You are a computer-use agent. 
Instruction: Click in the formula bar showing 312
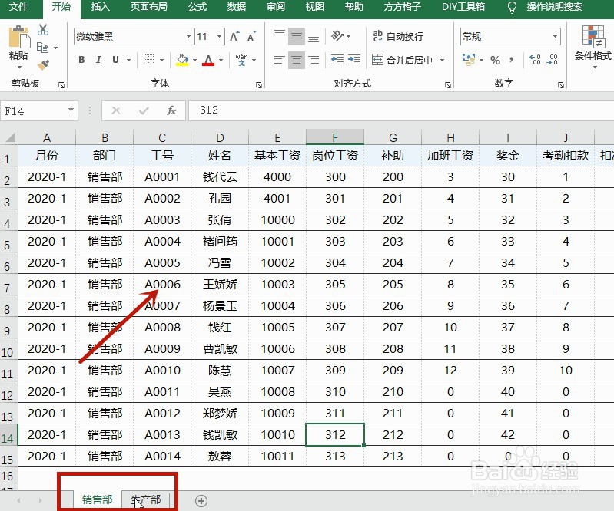coord(401,110)
